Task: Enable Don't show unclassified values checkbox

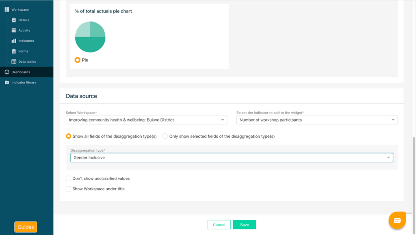Action: coord(69,178)
